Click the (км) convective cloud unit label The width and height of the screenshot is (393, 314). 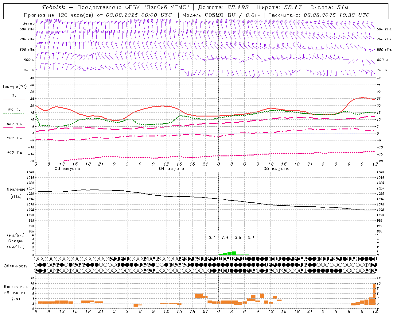click(16, 299)
